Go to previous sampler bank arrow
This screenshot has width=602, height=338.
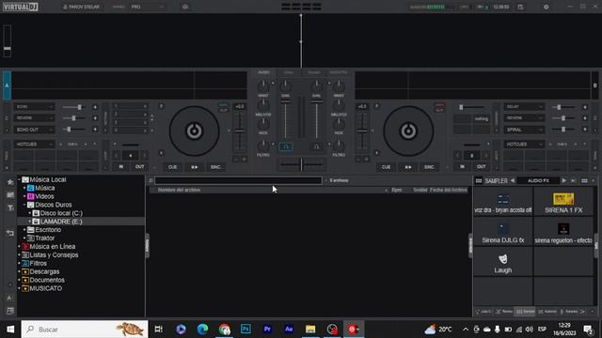point(513,180)
